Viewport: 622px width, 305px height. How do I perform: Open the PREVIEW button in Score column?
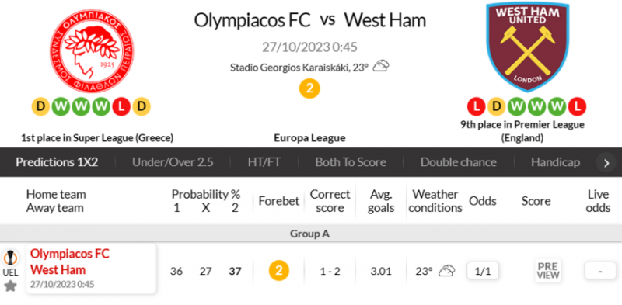(x=548, y=271)
